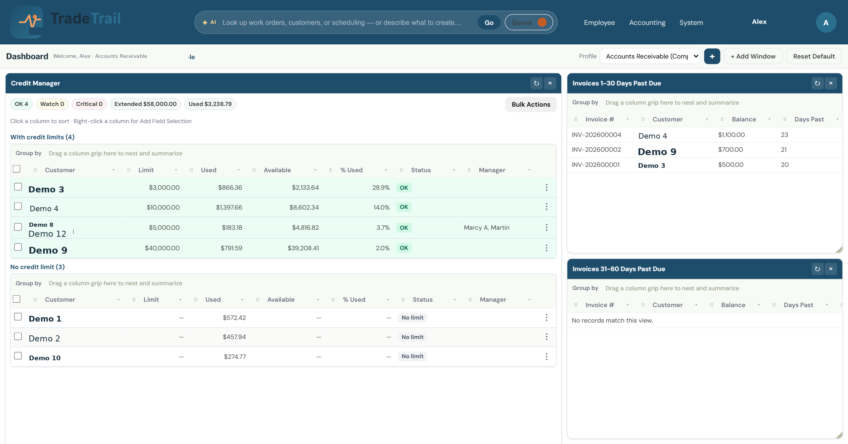The height and width of the screenshot is (444, 848).
Task: Check the Demo 9 row checkbox
Action: coord(18,247)
